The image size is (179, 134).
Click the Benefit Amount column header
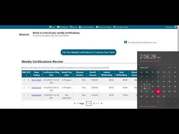click(92, 74)
